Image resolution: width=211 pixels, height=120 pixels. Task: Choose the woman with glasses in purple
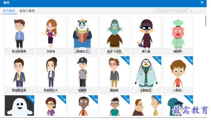pyautogui.click(x=51, y=105)
